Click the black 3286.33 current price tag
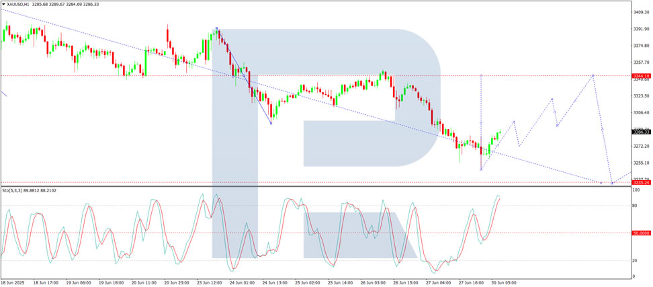This screenshot has height=287, width=653. 641,132
